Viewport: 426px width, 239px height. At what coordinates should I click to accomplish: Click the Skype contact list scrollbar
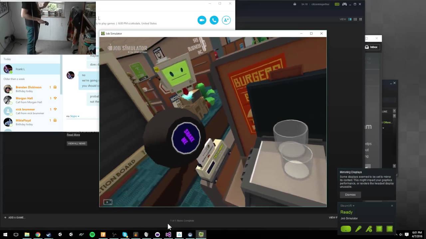(x=61, y=75)
